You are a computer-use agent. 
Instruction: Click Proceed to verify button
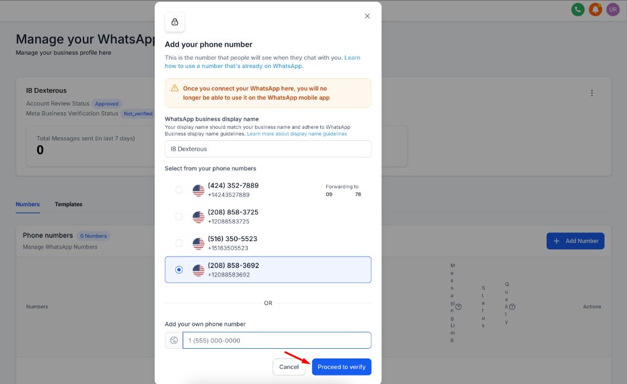click(342, 367)
